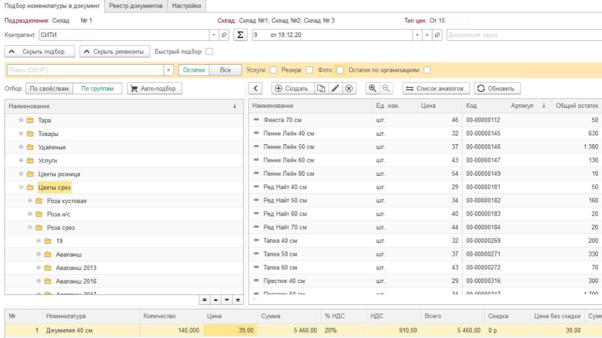Open the Контрагент dropdown arrow
Screen dimensions: 602x338
coord(214,35)
